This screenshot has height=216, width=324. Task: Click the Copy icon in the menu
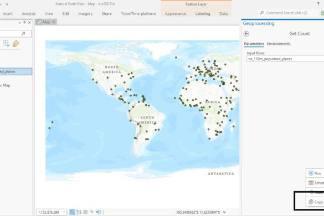pos(311,202)
